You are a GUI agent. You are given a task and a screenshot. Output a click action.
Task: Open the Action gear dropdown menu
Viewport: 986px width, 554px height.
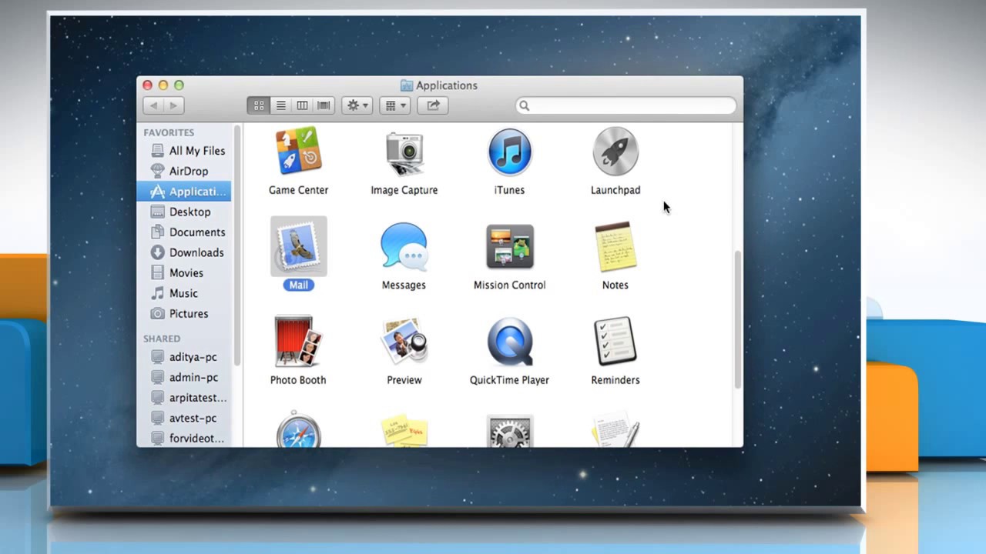(x=357, y=105)
